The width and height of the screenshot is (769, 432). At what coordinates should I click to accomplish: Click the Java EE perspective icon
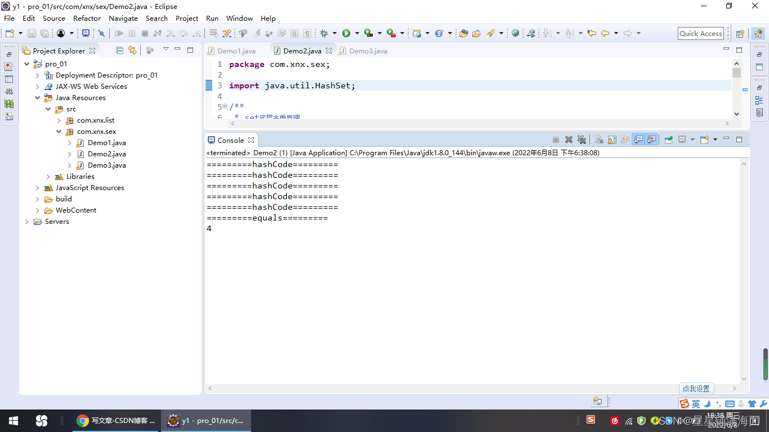coord(758,33)
